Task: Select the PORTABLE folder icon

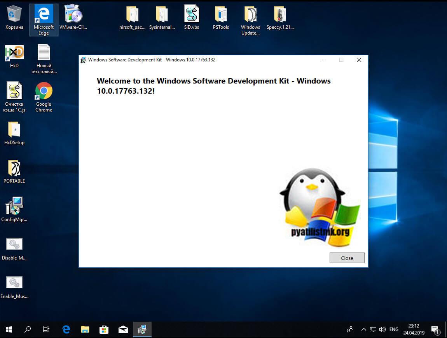Action: tap(14, 172)
